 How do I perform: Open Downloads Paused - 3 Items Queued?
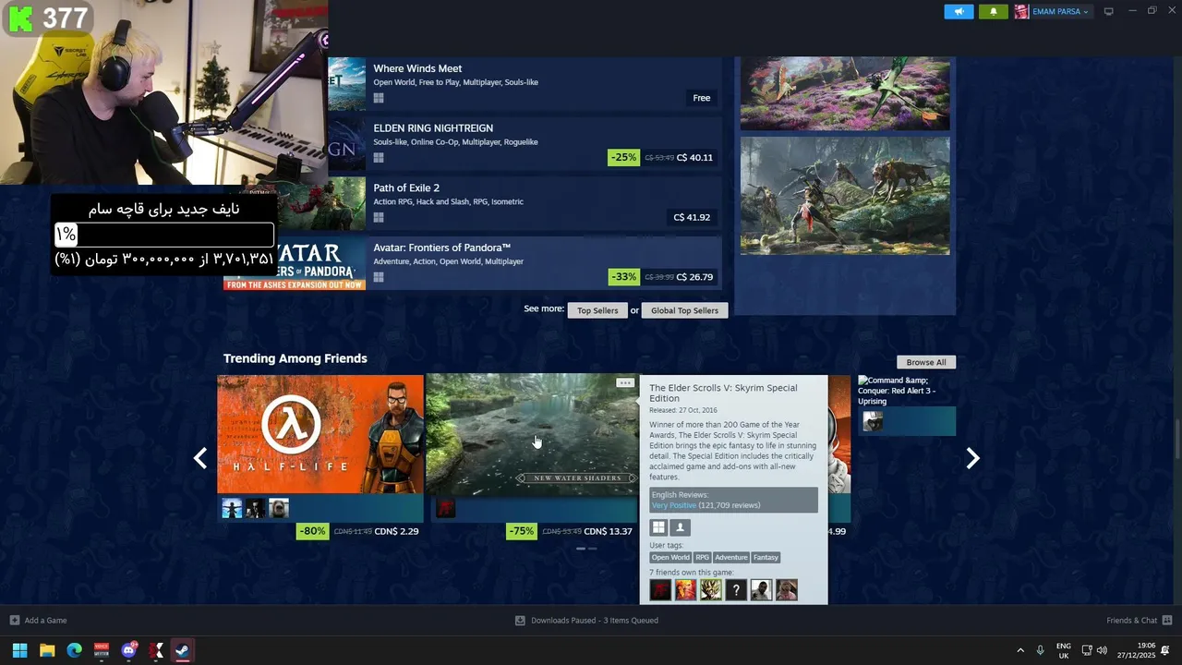pos(586,621)
